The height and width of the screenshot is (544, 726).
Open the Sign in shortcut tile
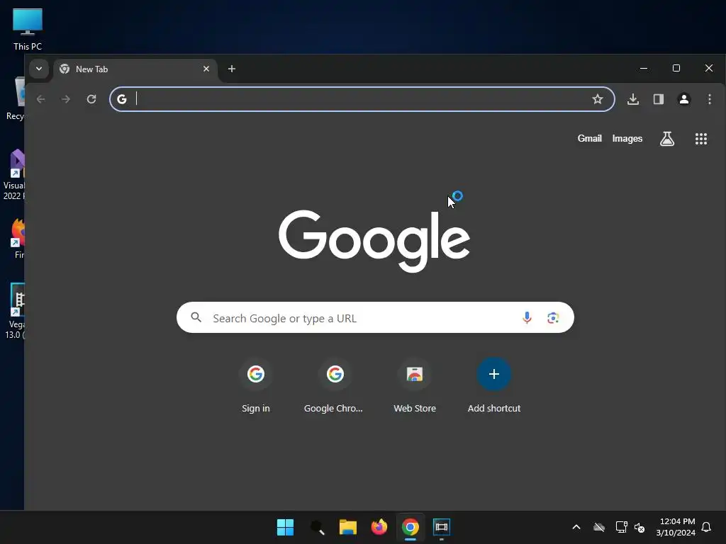pyautogui.click(x=255, y=386)
